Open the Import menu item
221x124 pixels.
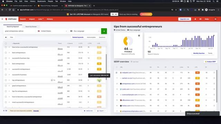pos(32,19)
